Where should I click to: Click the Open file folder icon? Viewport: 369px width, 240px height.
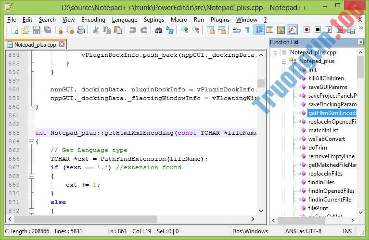25,30
